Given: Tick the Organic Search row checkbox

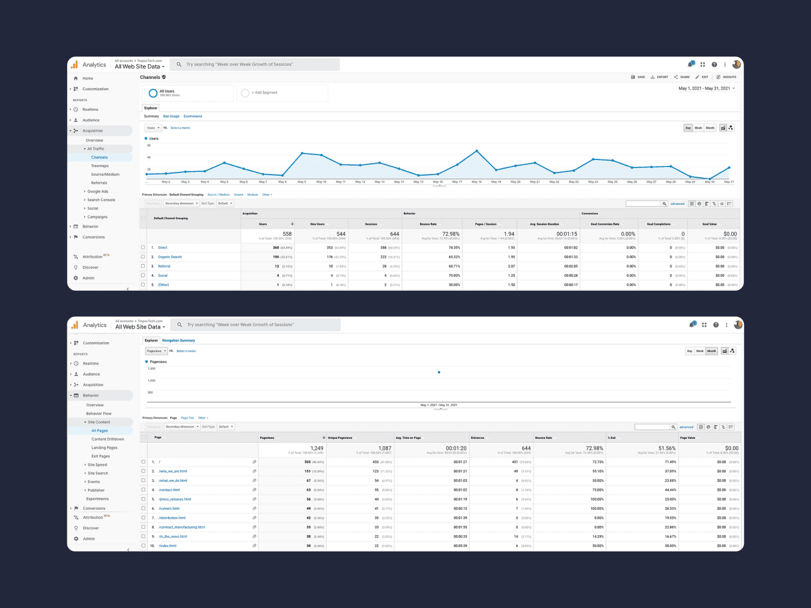Looking at the screenshot, I should [143, 257].
